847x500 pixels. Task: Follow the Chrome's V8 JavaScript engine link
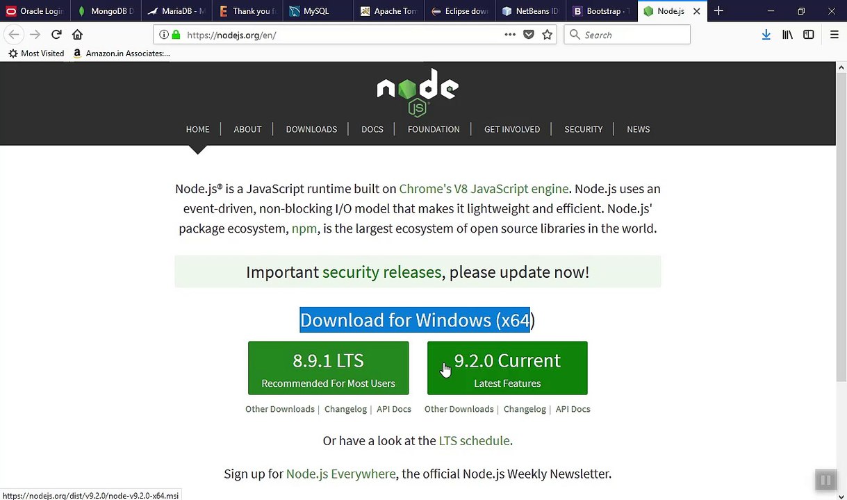tap(484, 189)
